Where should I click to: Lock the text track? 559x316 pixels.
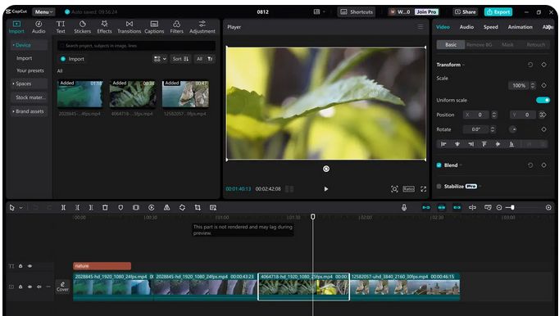tap(20, 266)
